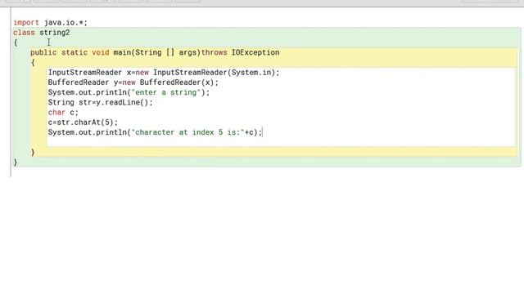The height and width of the screenshot is (294, 524).
Task: Click "String str" declaration
Action: click(x=70, y=103)
